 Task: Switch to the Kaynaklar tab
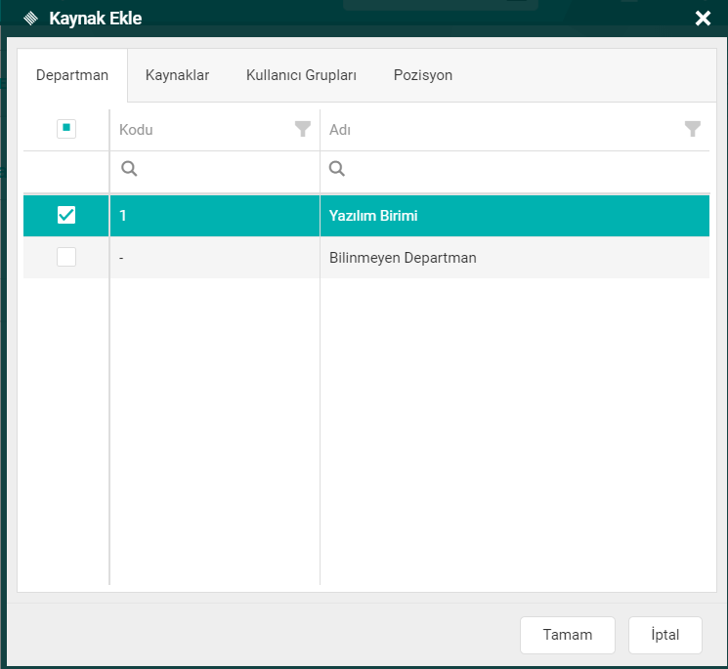[177, 75]
